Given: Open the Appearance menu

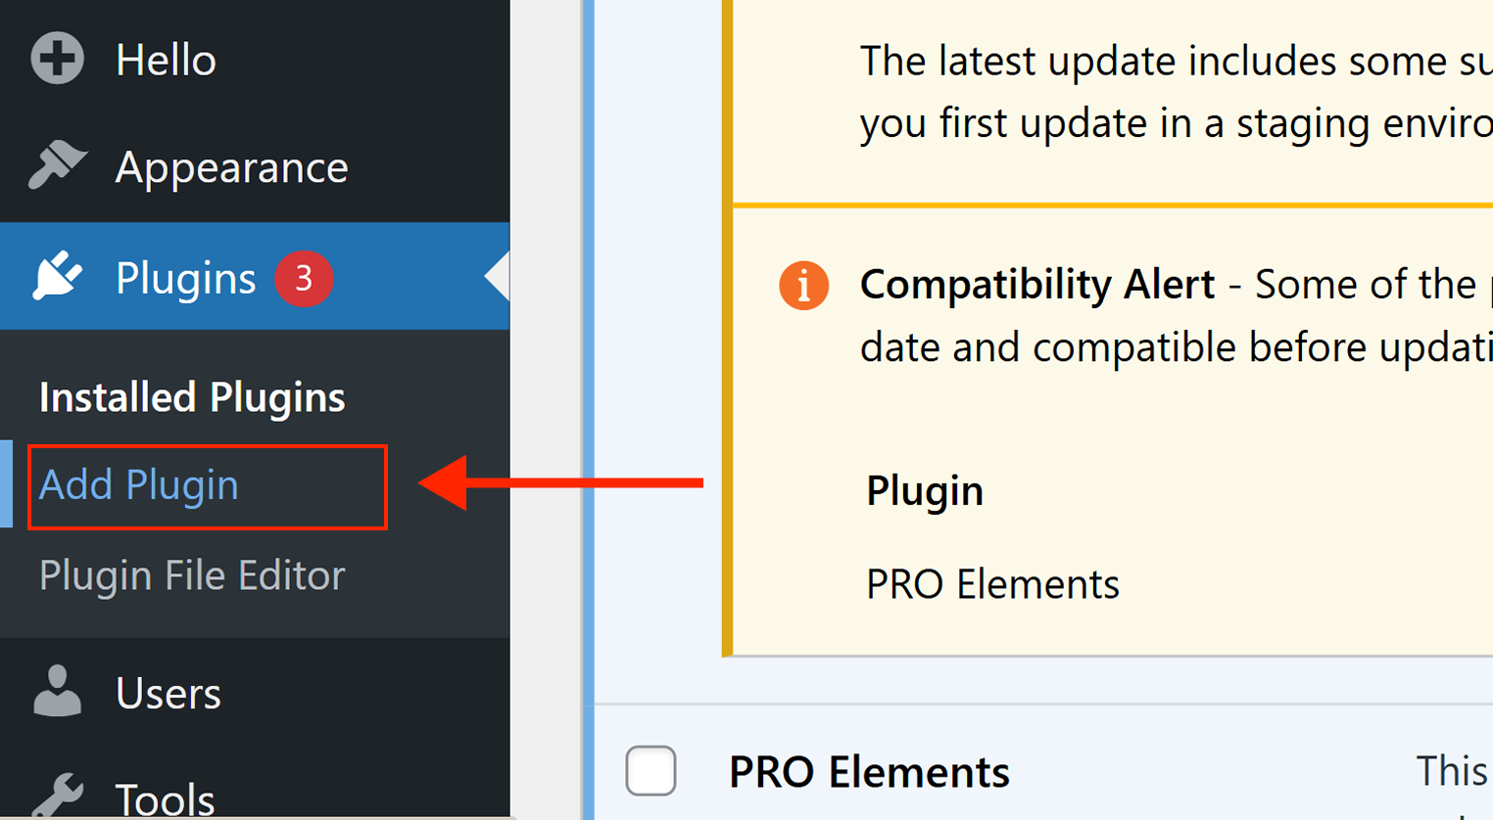Looking at the screenshot, I should coord(232,167).
